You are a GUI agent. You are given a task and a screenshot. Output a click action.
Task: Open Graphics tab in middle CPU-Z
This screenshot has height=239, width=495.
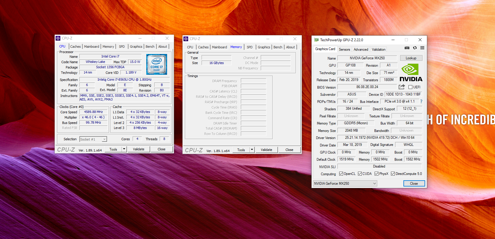click(264, 47)
